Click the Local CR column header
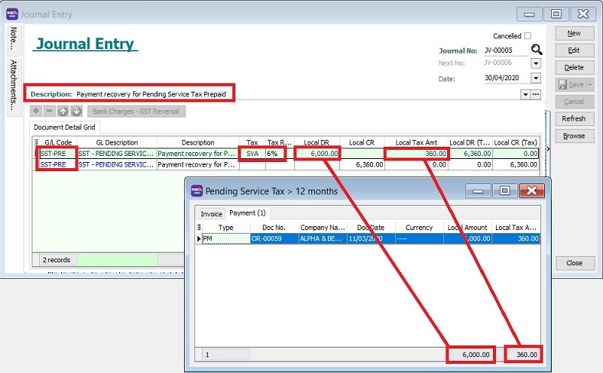 (362, 142)
